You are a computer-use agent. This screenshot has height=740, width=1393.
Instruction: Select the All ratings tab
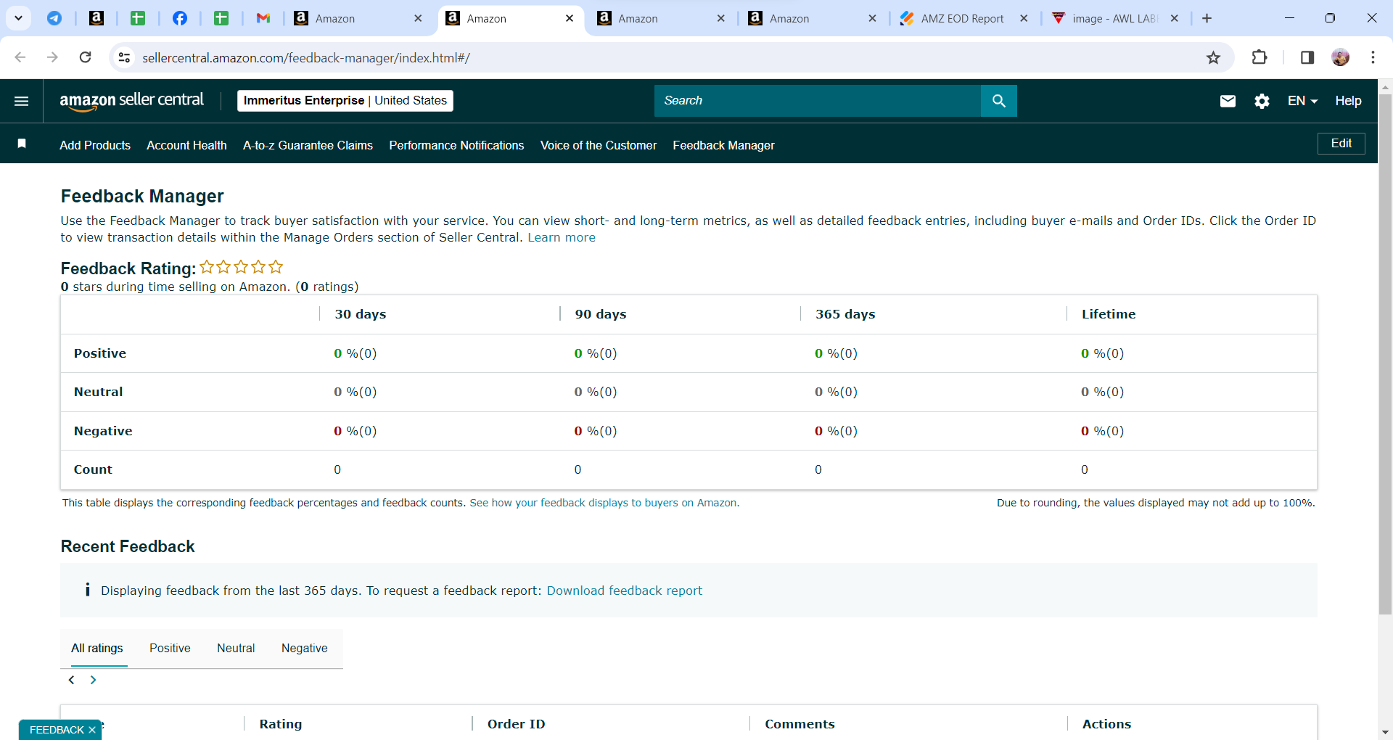[97, 648]
